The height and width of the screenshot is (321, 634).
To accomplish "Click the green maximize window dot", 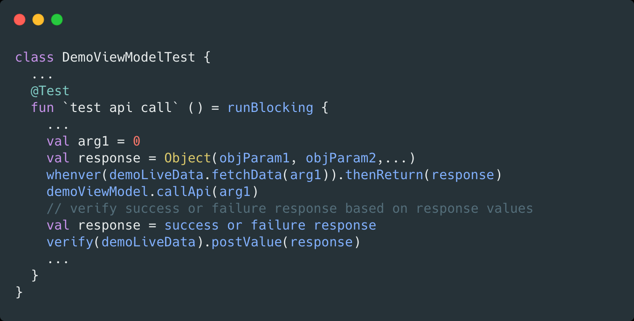I will click(x=57, y=20).
